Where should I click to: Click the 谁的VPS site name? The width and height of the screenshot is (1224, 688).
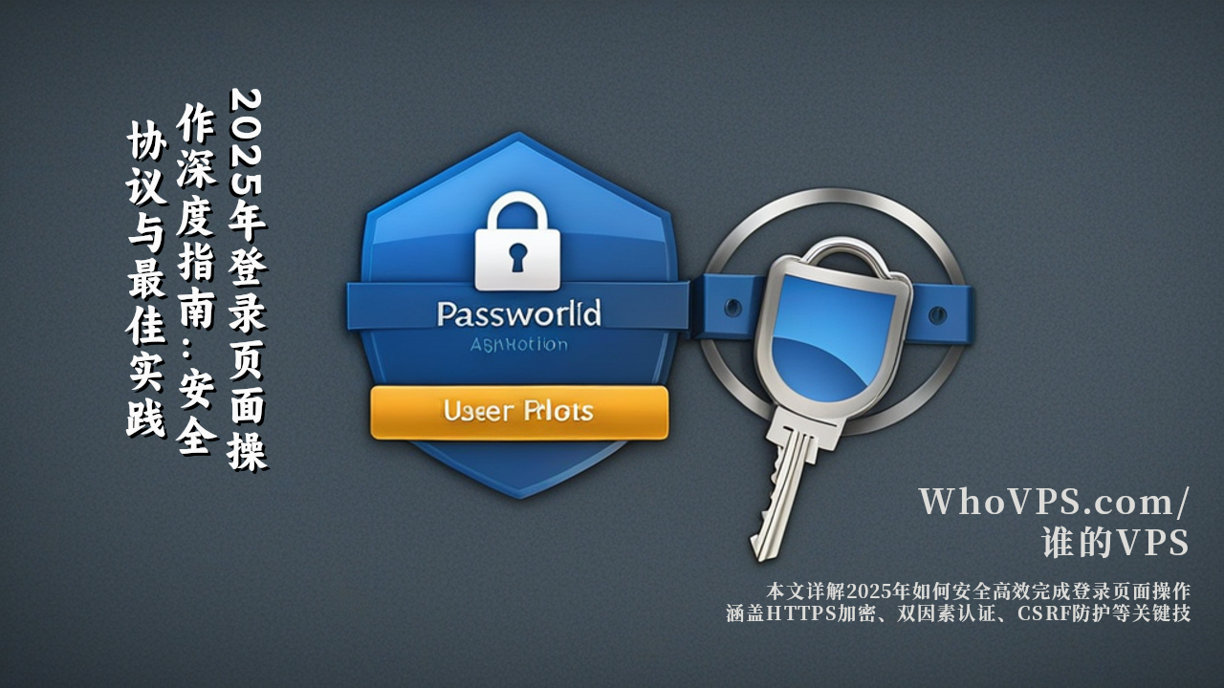click(x=1116, y=542)
